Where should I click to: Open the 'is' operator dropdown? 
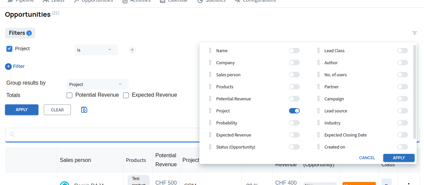pos(96,50)
